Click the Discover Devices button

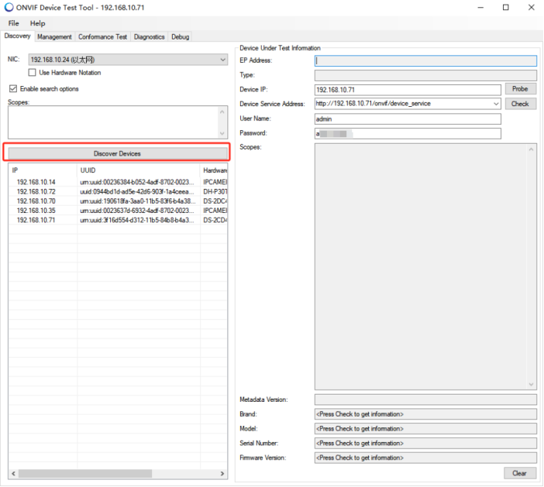[x=117, y=153]
